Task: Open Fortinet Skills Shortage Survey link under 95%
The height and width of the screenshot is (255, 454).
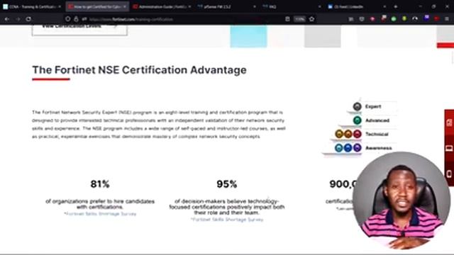Action: (x=227, y=220)
